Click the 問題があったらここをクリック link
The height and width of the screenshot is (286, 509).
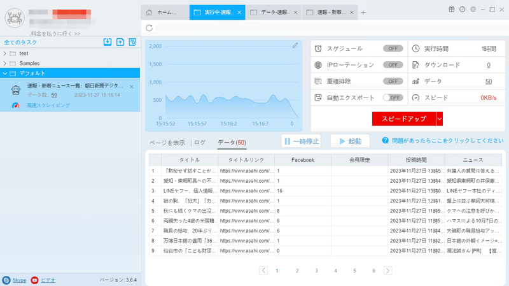point(448,140)
